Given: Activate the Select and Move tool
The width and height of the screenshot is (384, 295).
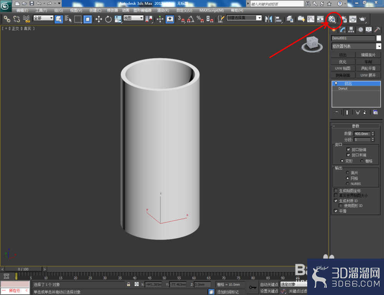Looking at the screenshot, I should (x=99, y=19).
